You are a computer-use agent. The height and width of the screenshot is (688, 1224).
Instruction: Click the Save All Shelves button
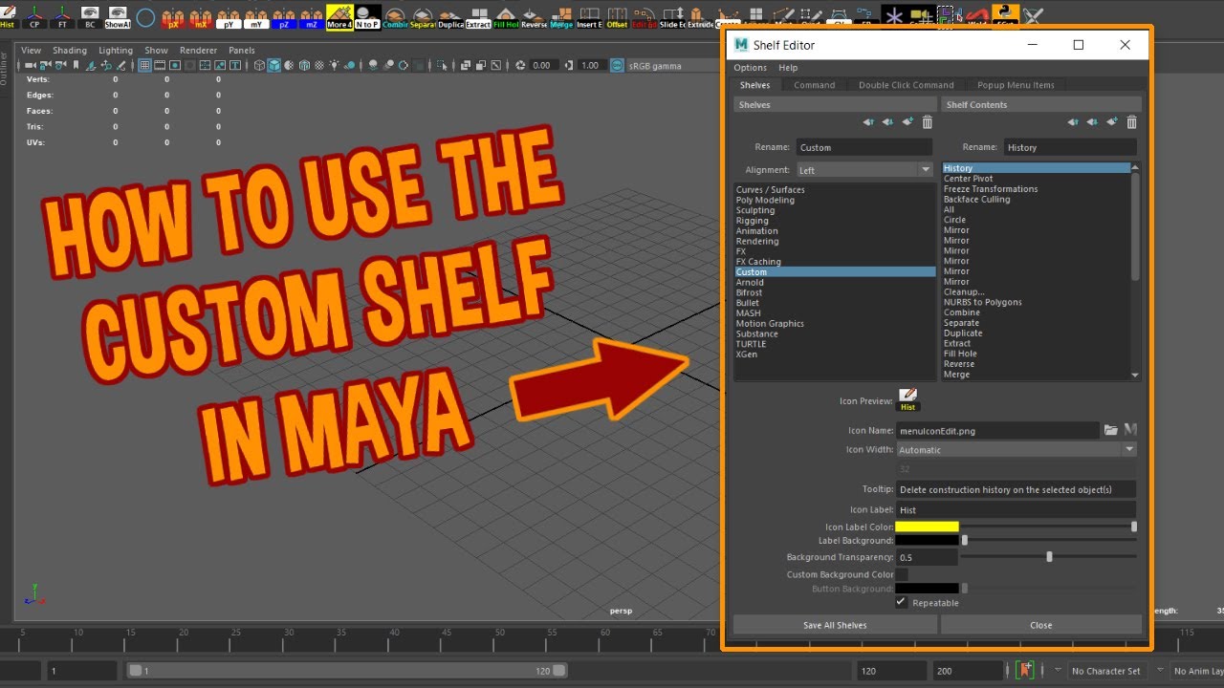tap(835, 625)
